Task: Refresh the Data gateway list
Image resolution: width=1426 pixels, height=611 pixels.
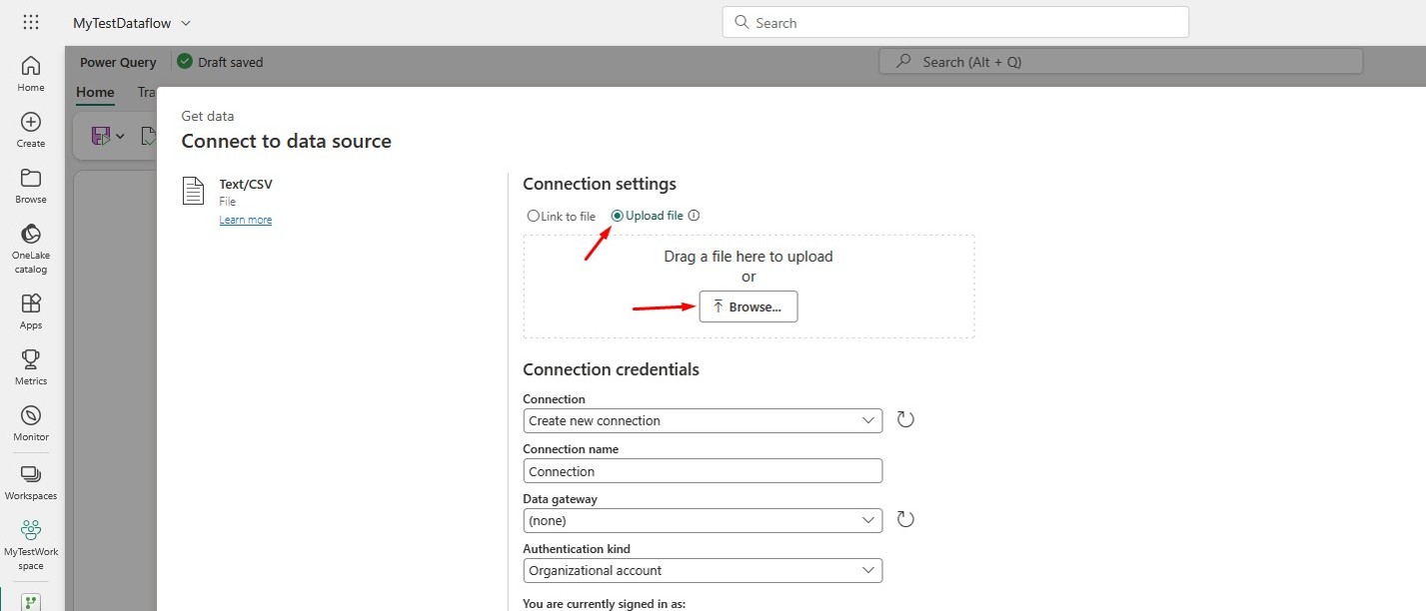Action: tap(905, 519)
